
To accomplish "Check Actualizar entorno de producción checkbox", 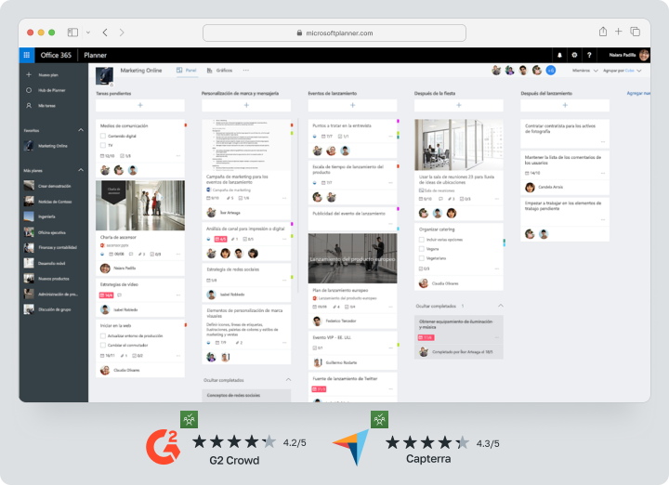I will pyautogui.click(x=103, y=336).
